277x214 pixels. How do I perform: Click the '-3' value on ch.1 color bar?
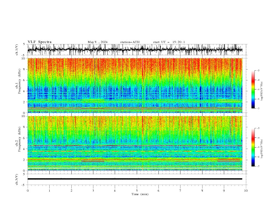(x=258, y=70)
